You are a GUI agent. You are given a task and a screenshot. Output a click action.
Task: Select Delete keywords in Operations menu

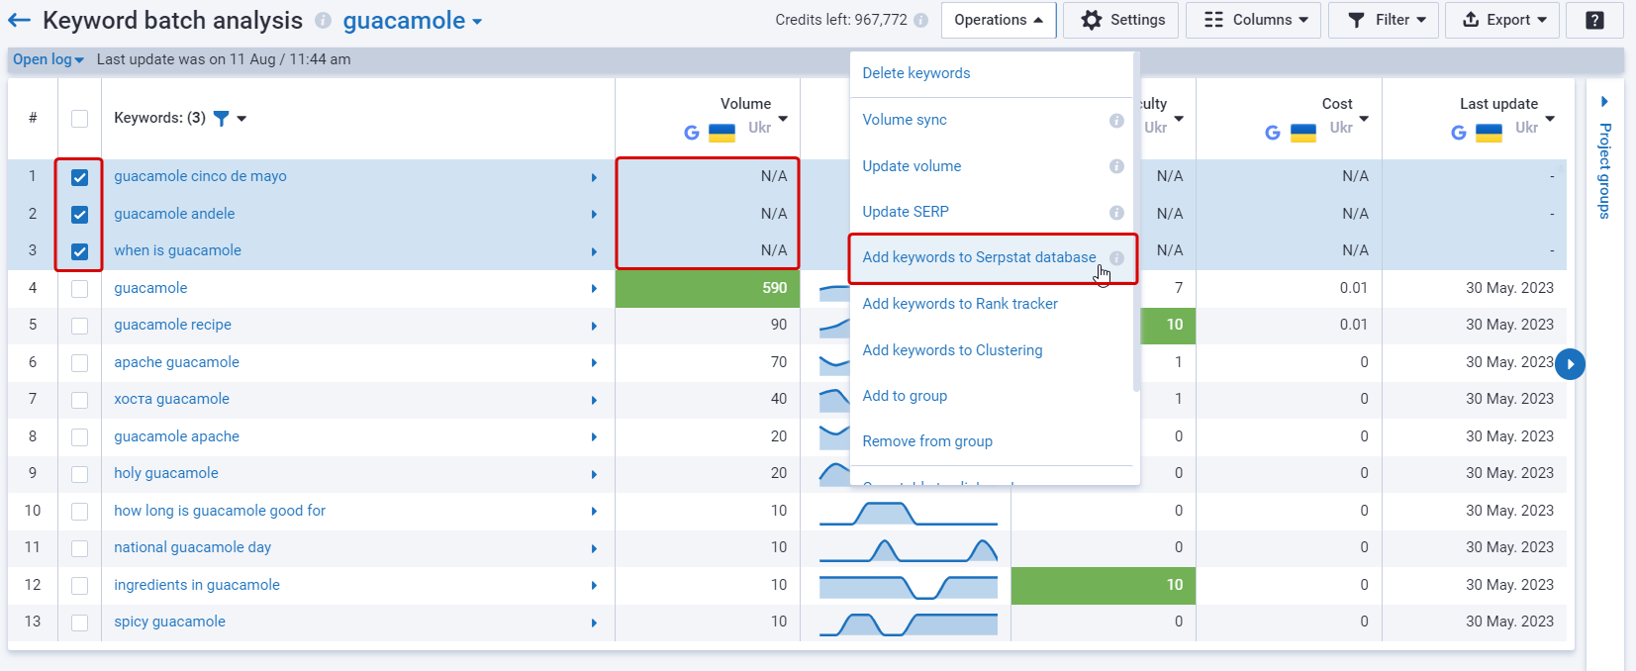point(916,73)
